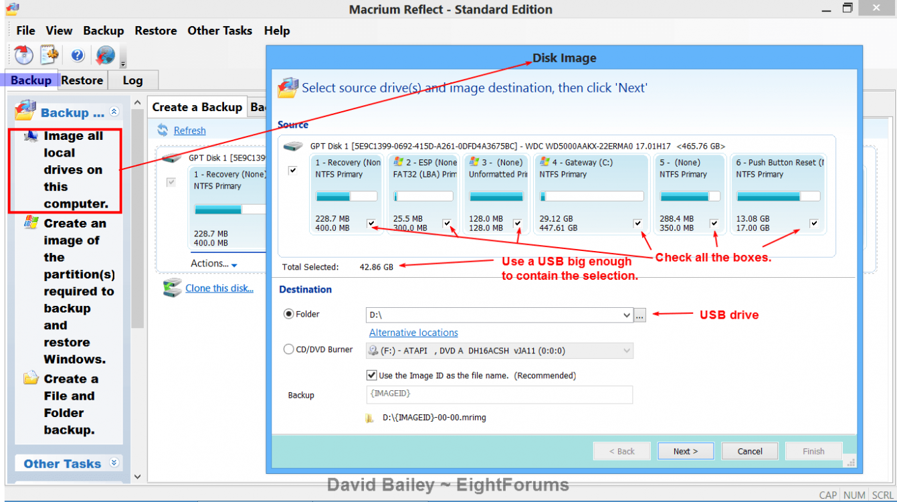Click the Refresh link
The width and height of the screenshot is (897, 502).
[x=190, y=131]
